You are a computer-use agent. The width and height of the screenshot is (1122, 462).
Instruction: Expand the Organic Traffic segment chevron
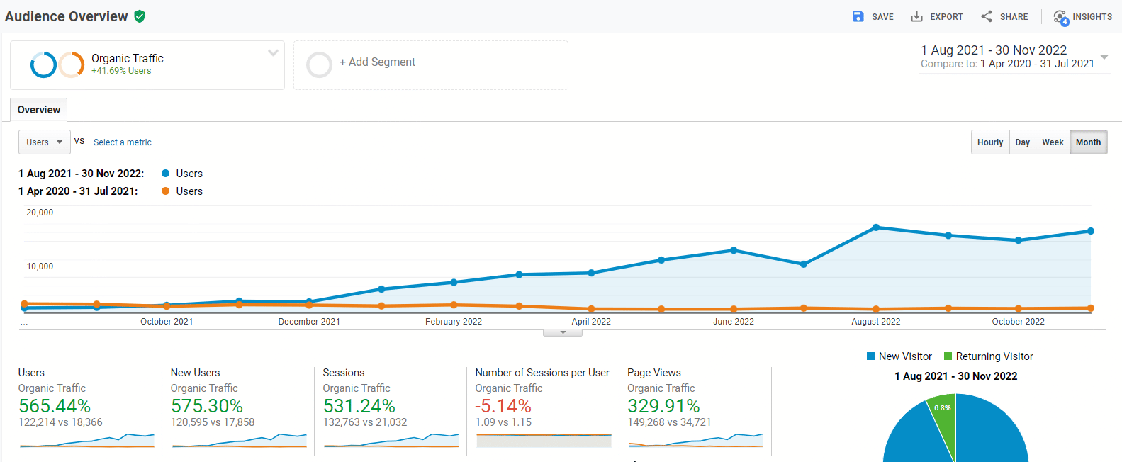273,52
